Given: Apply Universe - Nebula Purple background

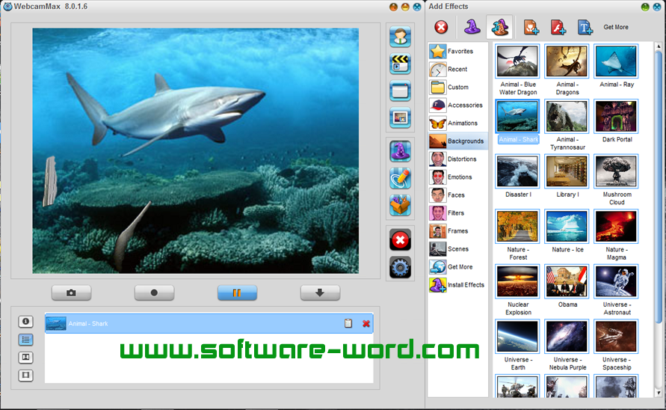Looking at the screenshot, I should tap(567, 337).
